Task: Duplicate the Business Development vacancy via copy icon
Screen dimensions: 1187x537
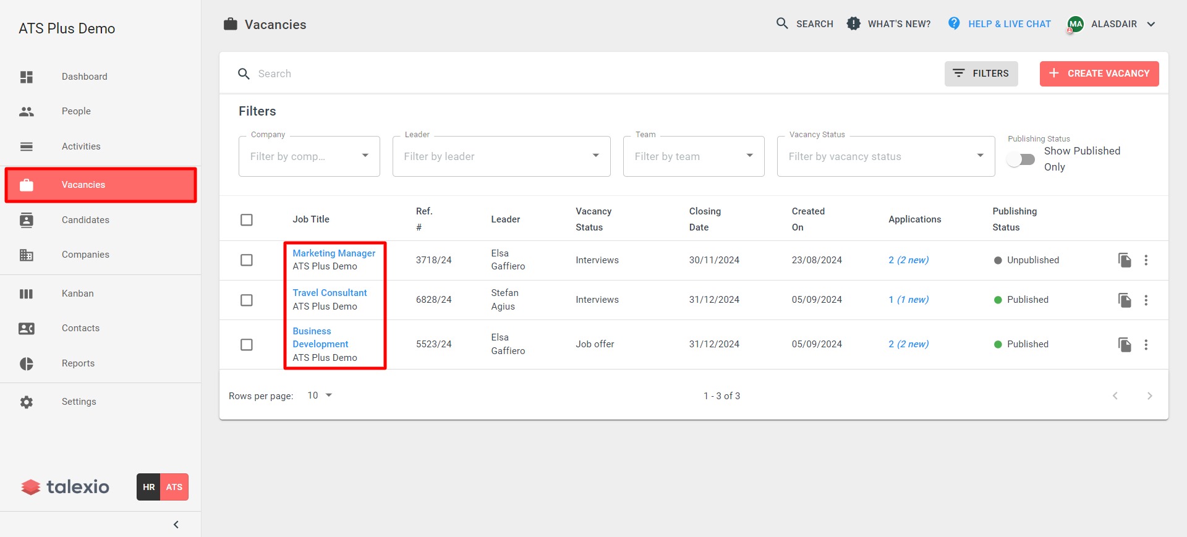Action: 1125,344
